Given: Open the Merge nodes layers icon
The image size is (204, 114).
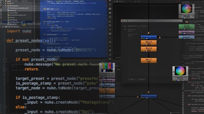Looking at the screenshot, I should [x=110, y=25].
